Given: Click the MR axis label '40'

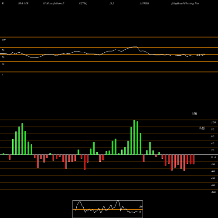Looking at the screenshot, I should (213, 143).
